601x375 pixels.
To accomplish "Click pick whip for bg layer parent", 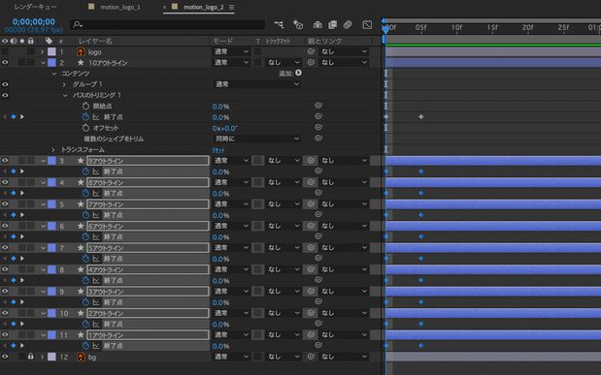I will (x=311, y=357).
